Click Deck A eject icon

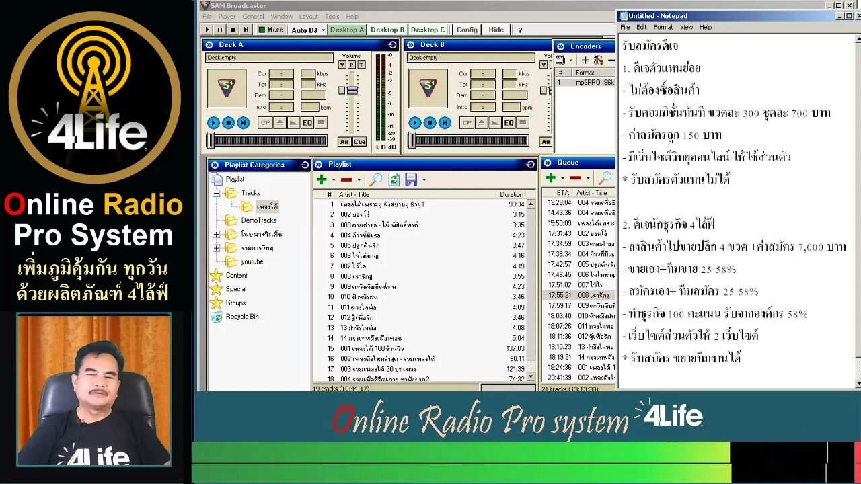279,122
